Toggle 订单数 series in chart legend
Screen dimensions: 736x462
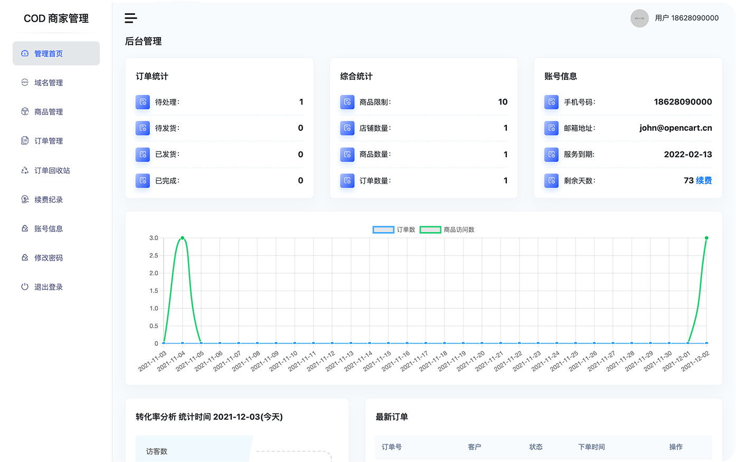pos(394,230)
